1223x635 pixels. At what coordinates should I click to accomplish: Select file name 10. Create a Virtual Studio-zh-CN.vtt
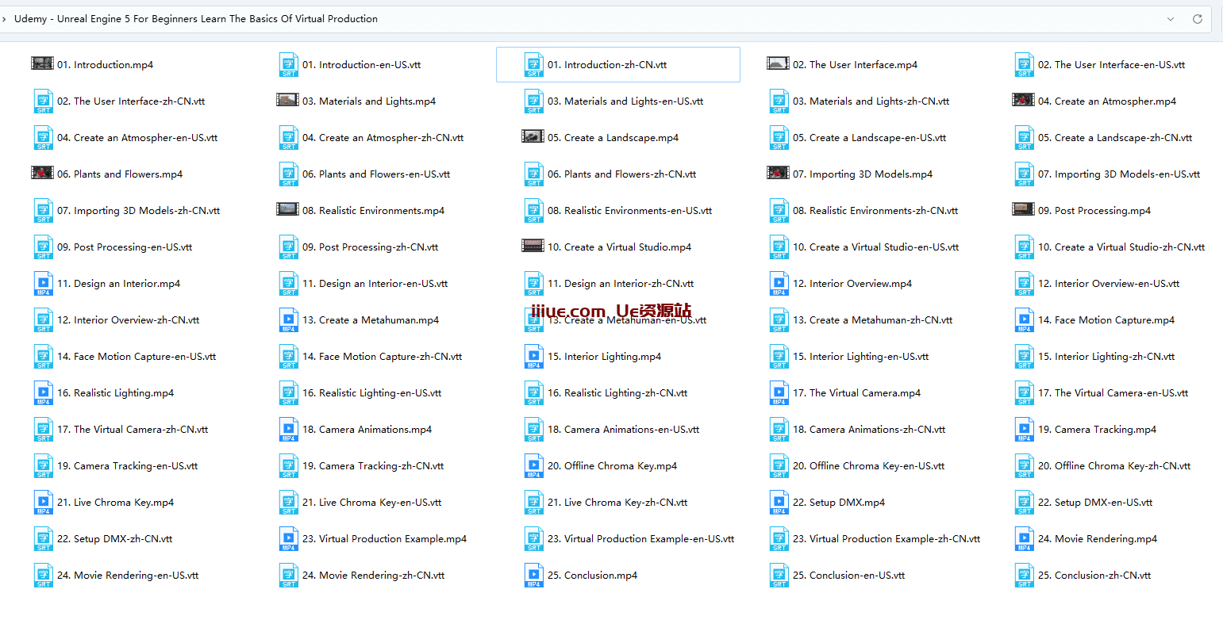pyautogui.click(x=1121, y=247)
